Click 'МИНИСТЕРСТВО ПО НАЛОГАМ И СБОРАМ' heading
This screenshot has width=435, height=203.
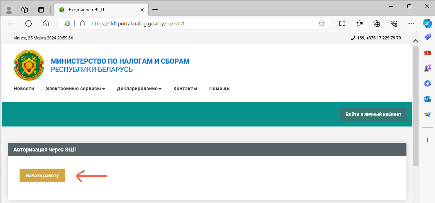(120, 61)
